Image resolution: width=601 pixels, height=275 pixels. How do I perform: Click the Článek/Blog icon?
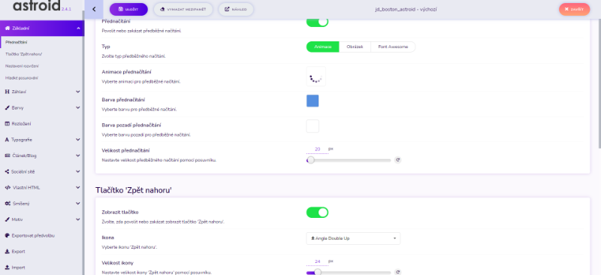tap(8, 156)
